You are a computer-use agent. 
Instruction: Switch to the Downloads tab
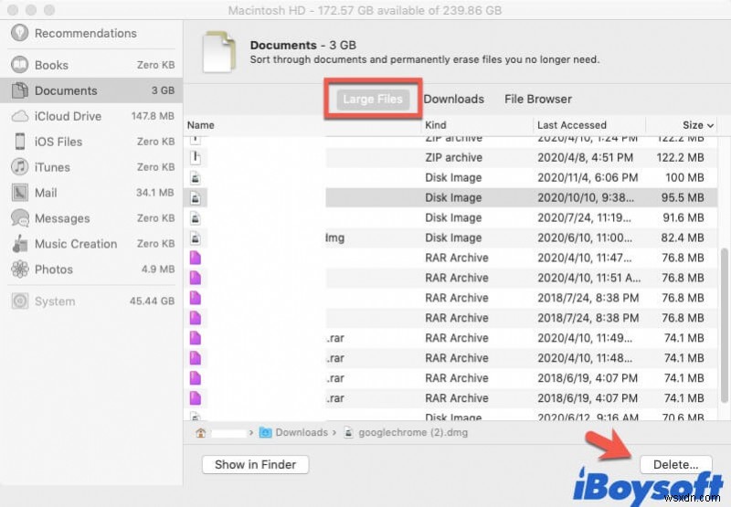coord(453,99)
